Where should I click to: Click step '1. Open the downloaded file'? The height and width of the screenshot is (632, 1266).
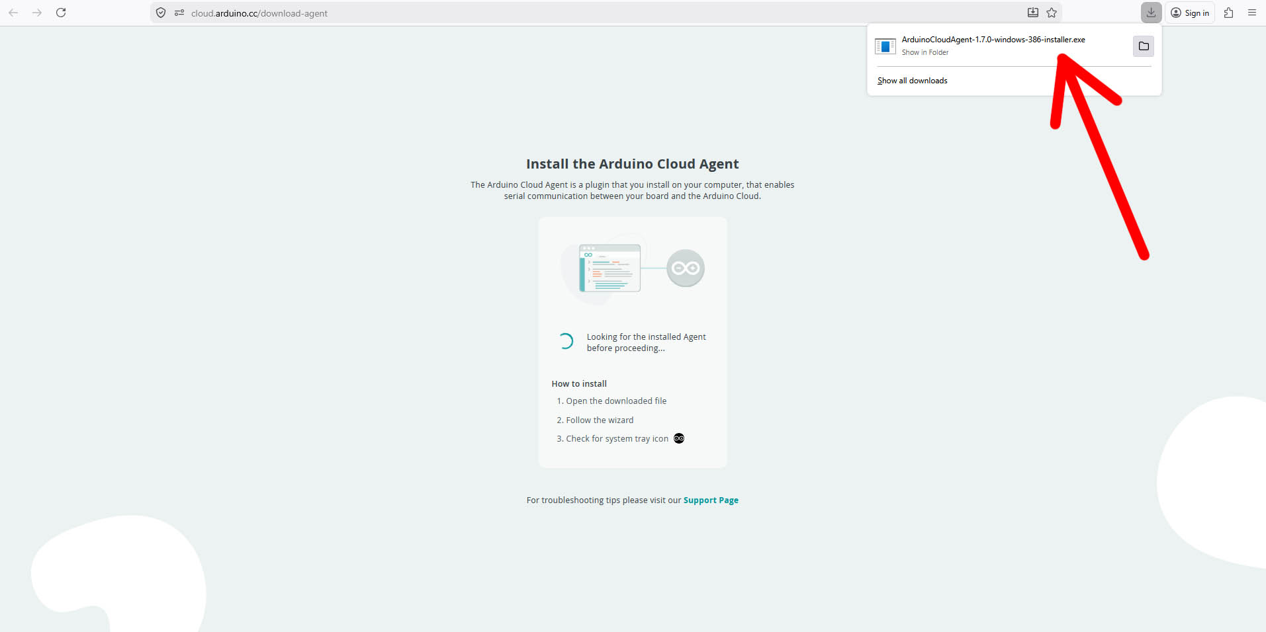click(611, 401)
